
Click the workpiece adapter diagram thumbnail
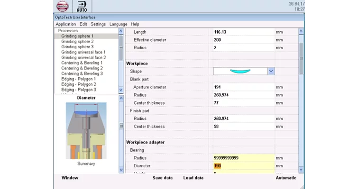click(86, 131)
